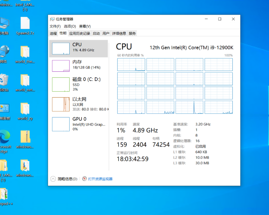Screen dimensions: 269x215
Task: Collapse to 简略信息(D) view arrow
Action: click(x=53, y=179)
